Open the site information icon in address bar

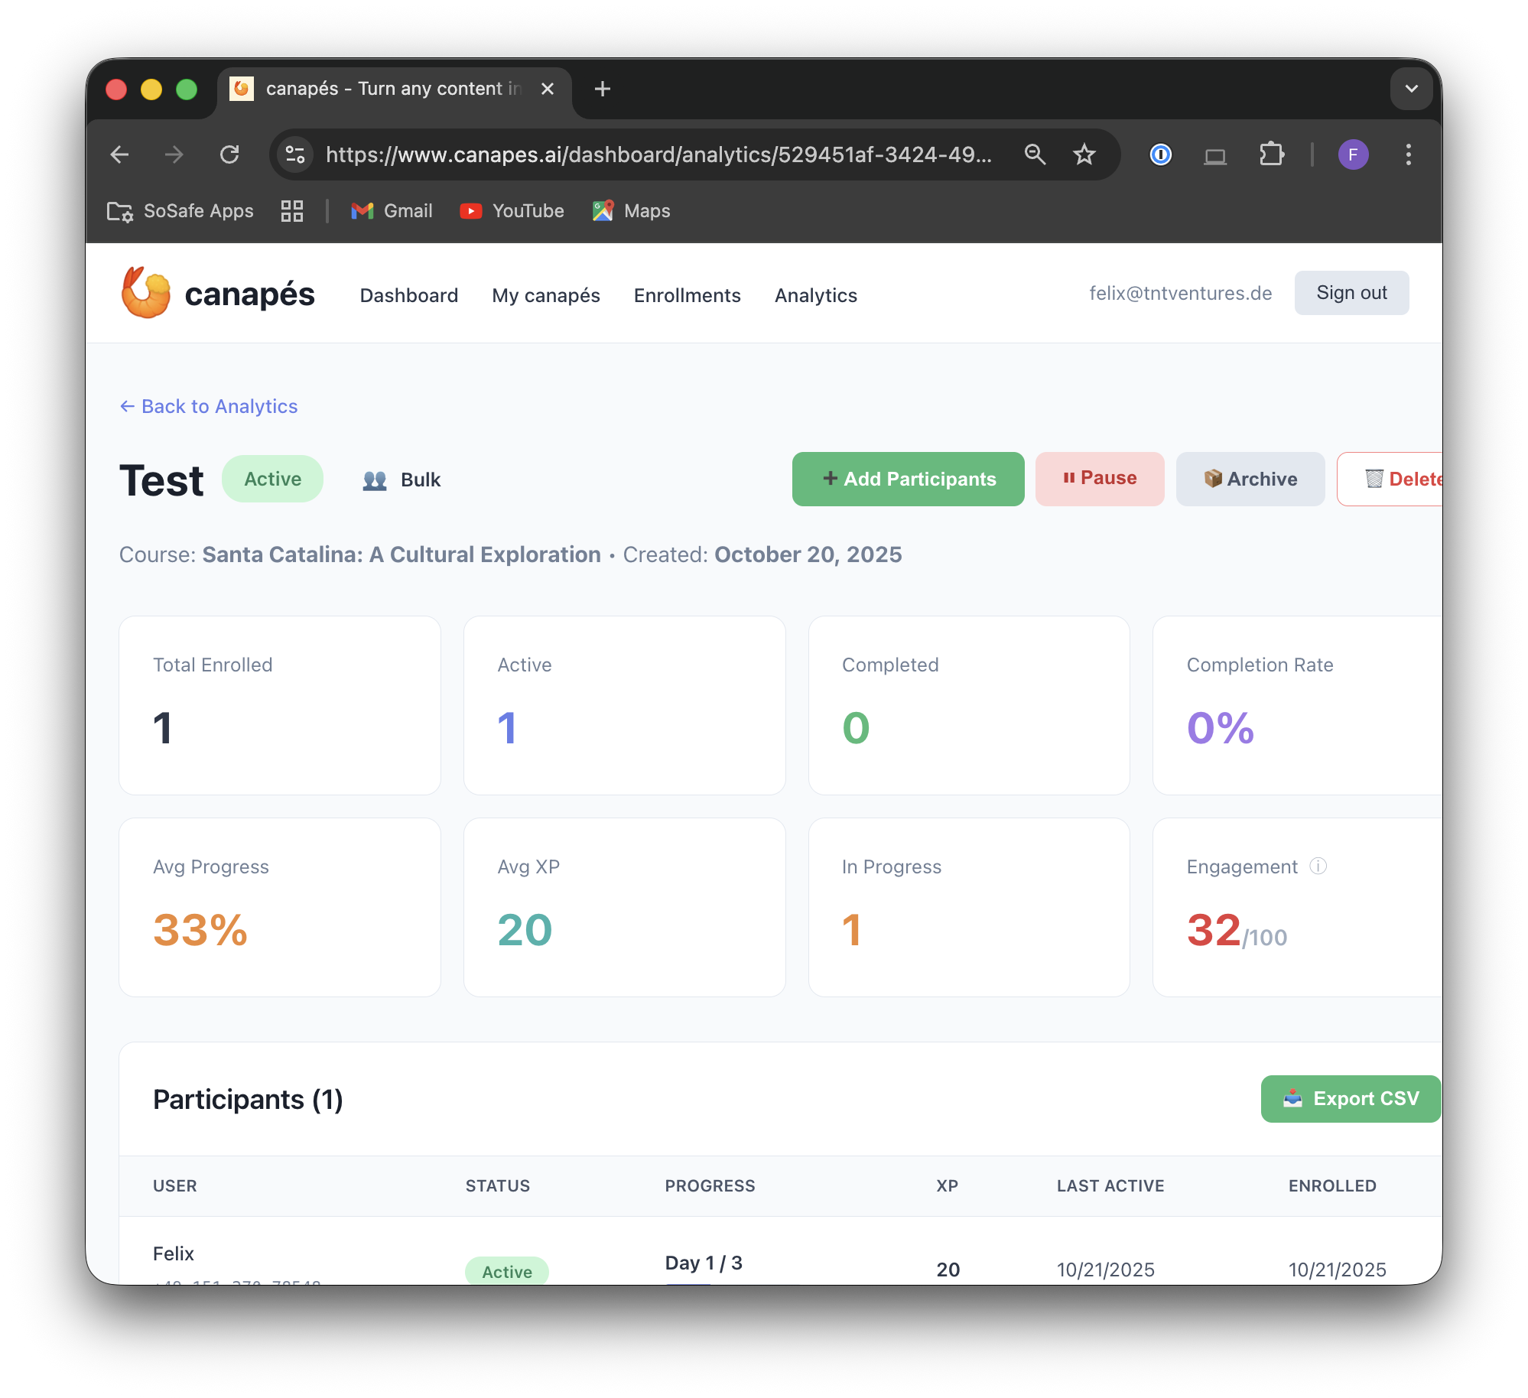click(295, 155)
